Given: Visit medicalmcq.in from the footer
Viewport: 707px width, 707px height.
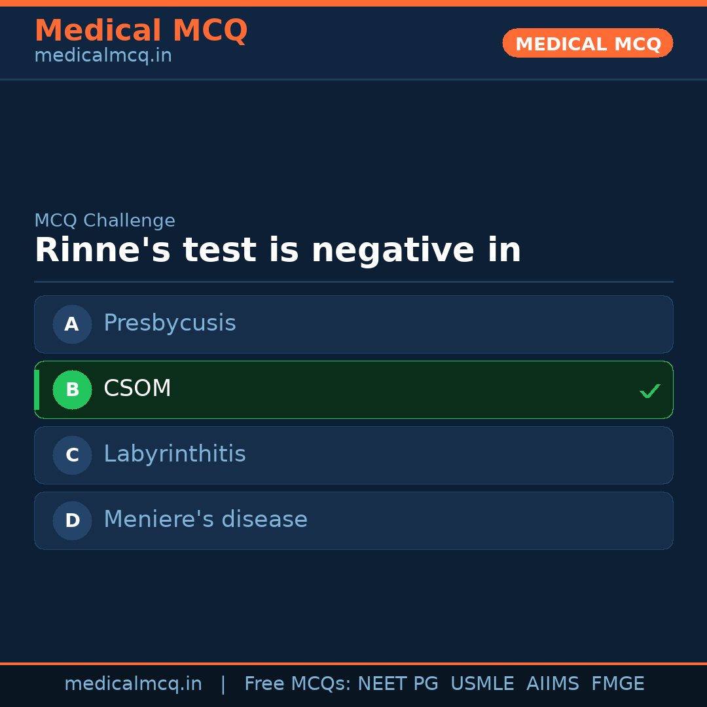Looking at the screenshot, I should [x=133, y=684].
